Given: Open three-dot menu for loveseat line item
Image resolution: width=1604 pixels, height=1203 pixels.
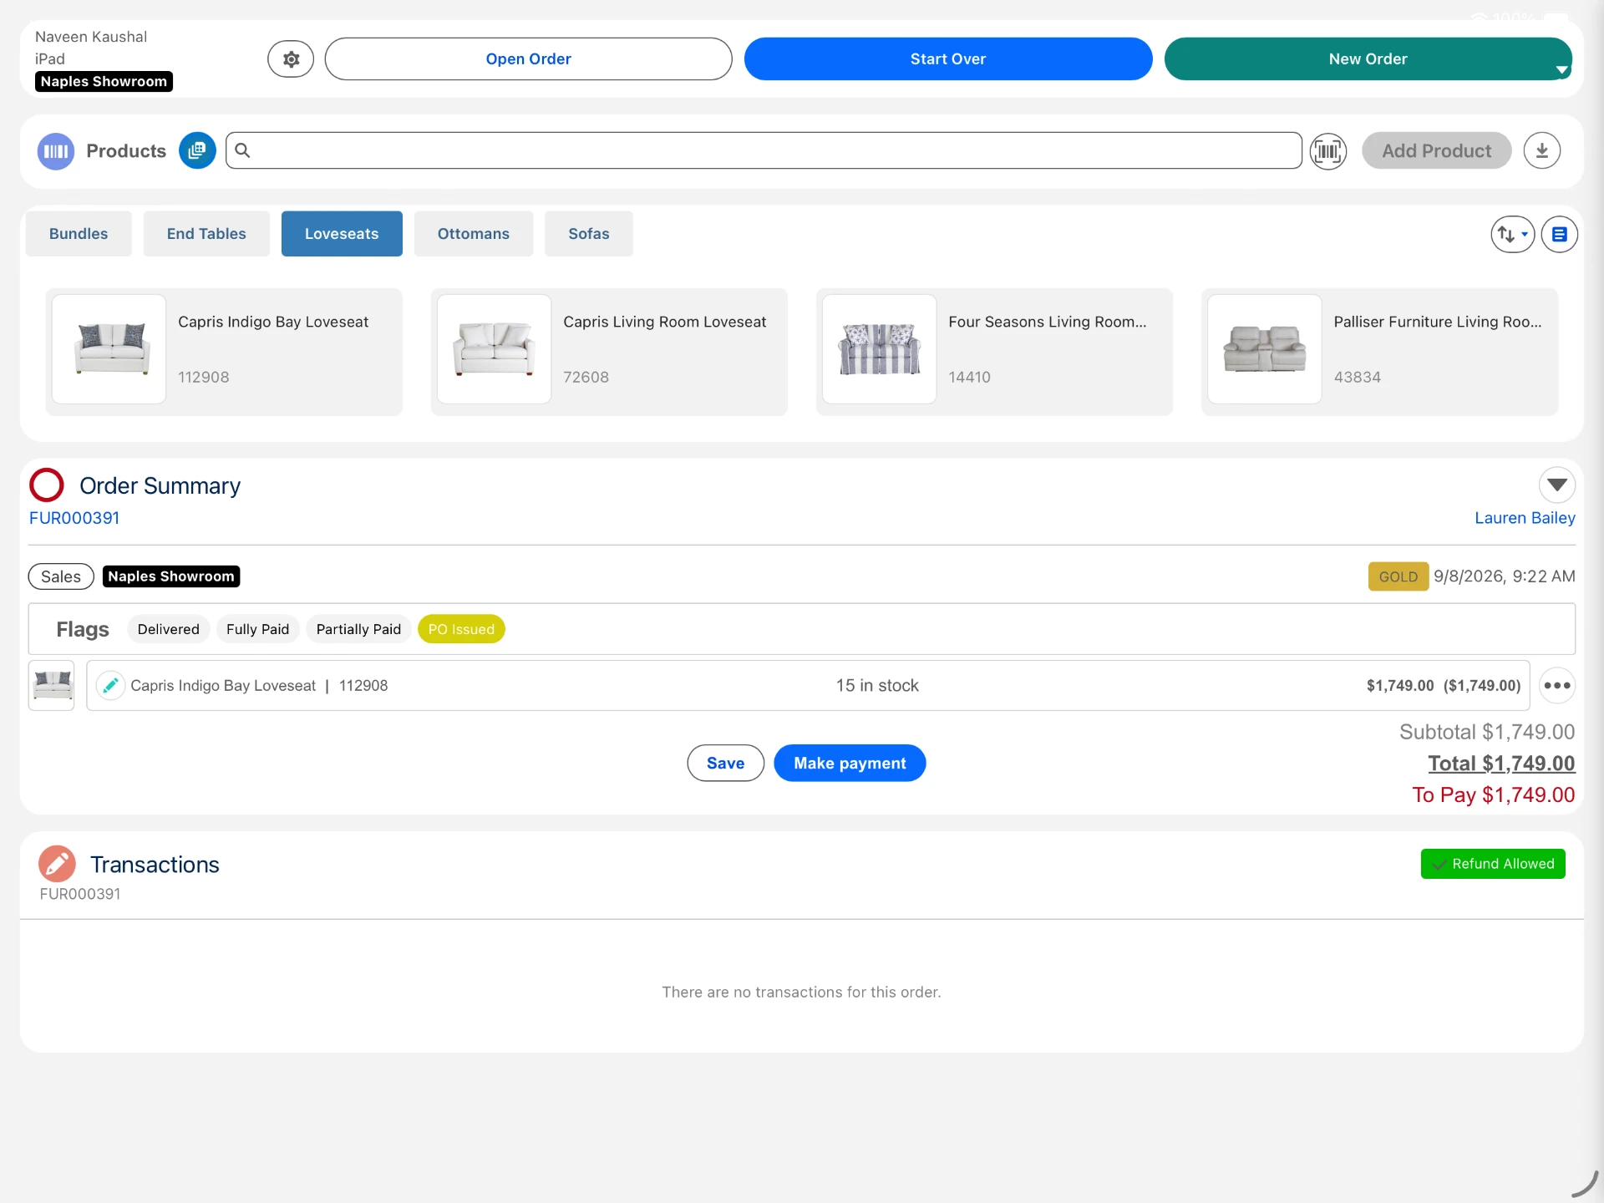Looking at the screenshot, I should [1556, 686].
